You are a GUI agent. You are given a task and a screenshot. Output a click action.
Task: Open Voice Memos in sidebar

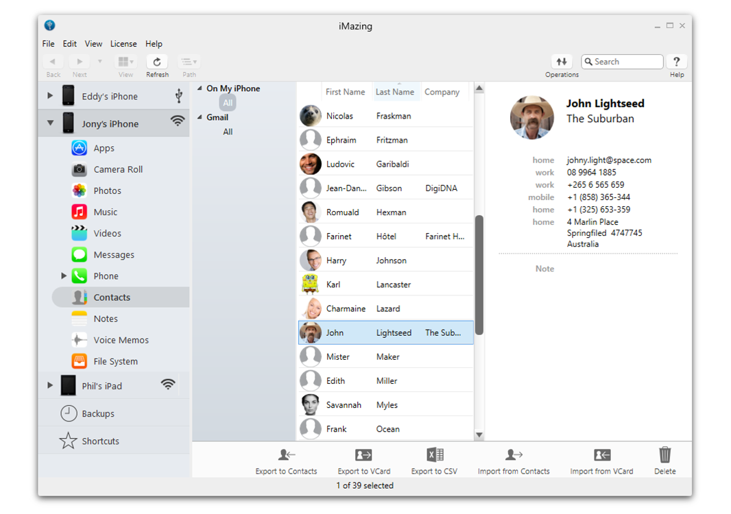[x=121, y=340]
